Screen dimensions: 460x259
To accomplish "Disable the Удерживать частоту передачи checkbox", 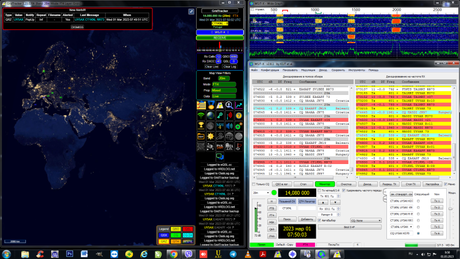I will click(344, 191).
